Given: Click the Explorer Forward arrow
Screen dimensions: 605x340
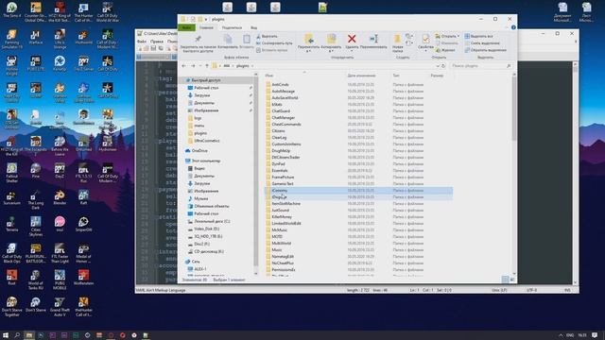Looking at the screenshot, I should 193,66.
